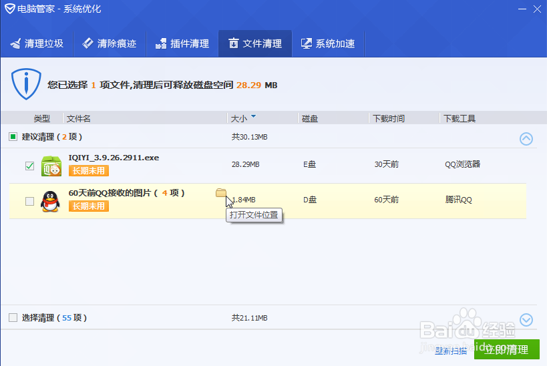Tick the 选择清理 group checkbox
This screenshot has width=547, height=366.
click(x=13, y=317)
